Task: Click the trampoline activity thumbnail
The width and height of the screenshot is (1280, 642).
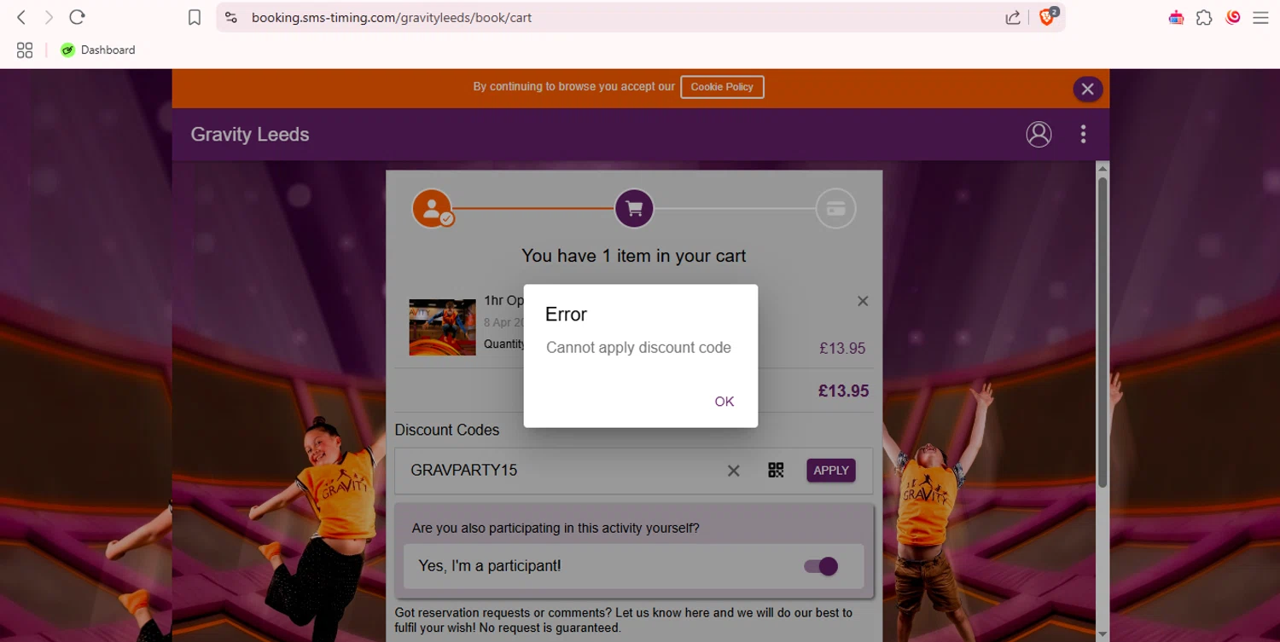Action: coord(442,327)
